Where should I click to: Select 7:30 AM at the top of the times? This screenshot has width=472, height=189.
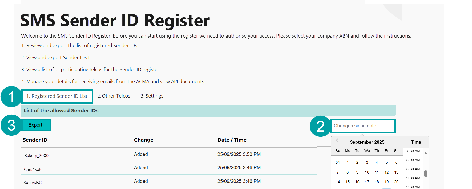click(413, 151)
